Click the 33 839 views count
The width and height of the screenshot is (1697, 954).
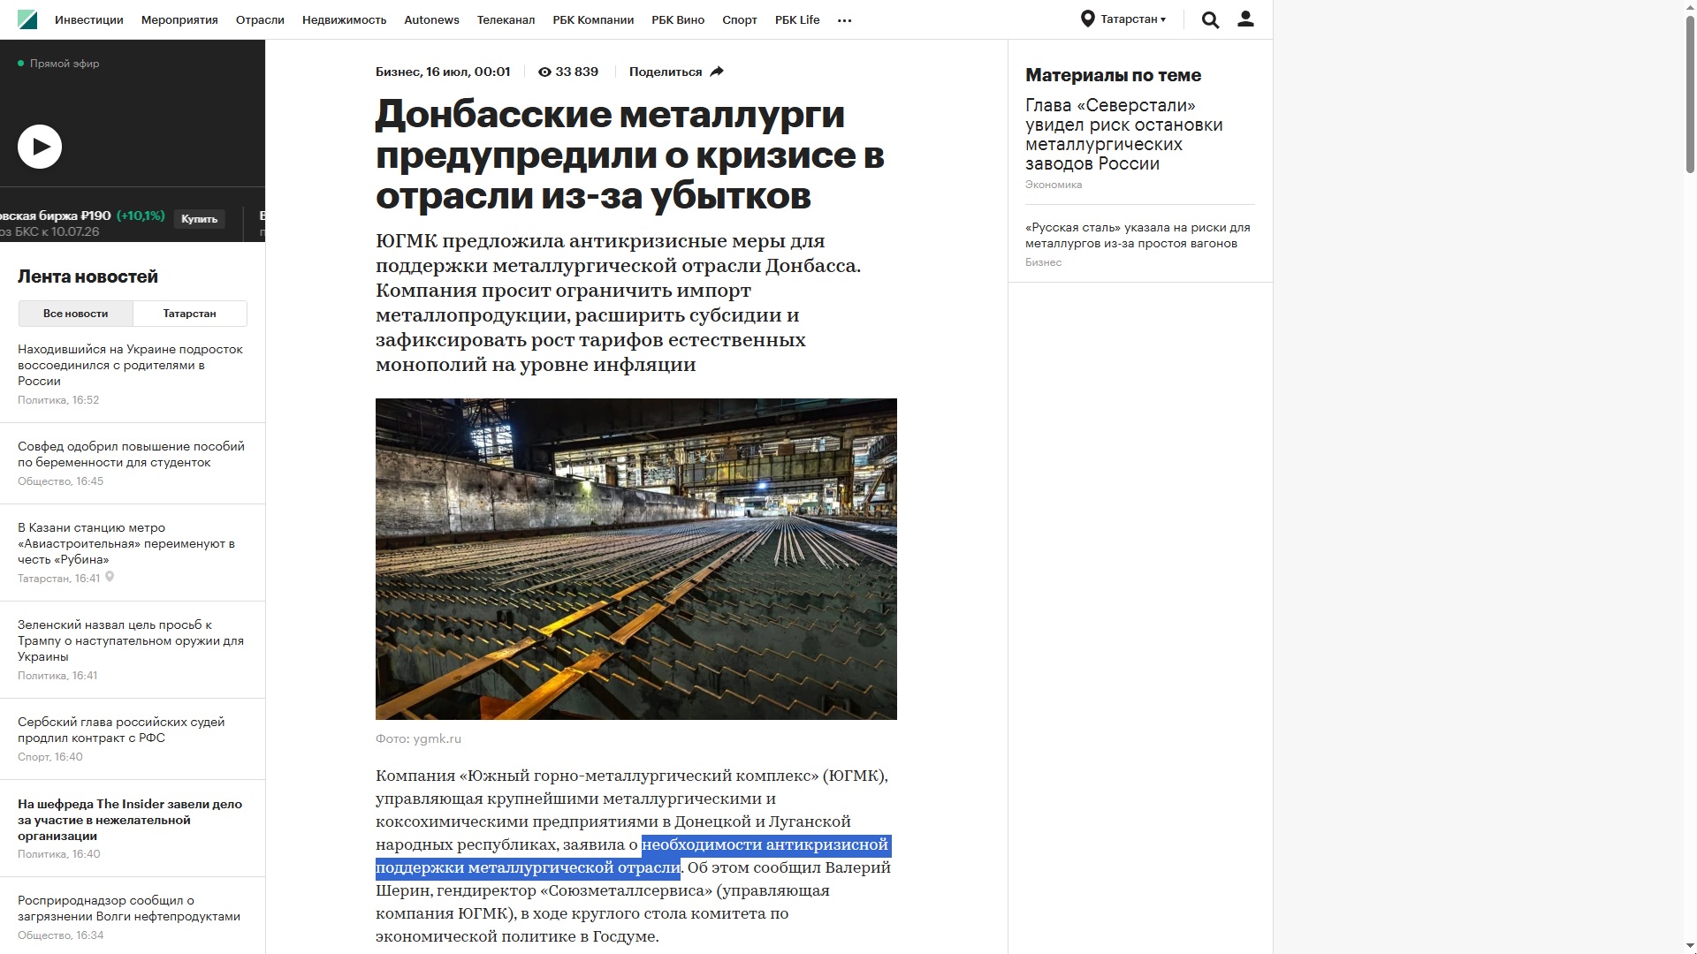576,72
